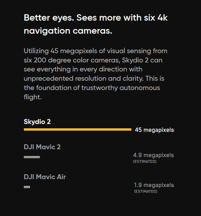
Task: Click the words 'six 4k' in heading
Action: [x=156, y=18]
